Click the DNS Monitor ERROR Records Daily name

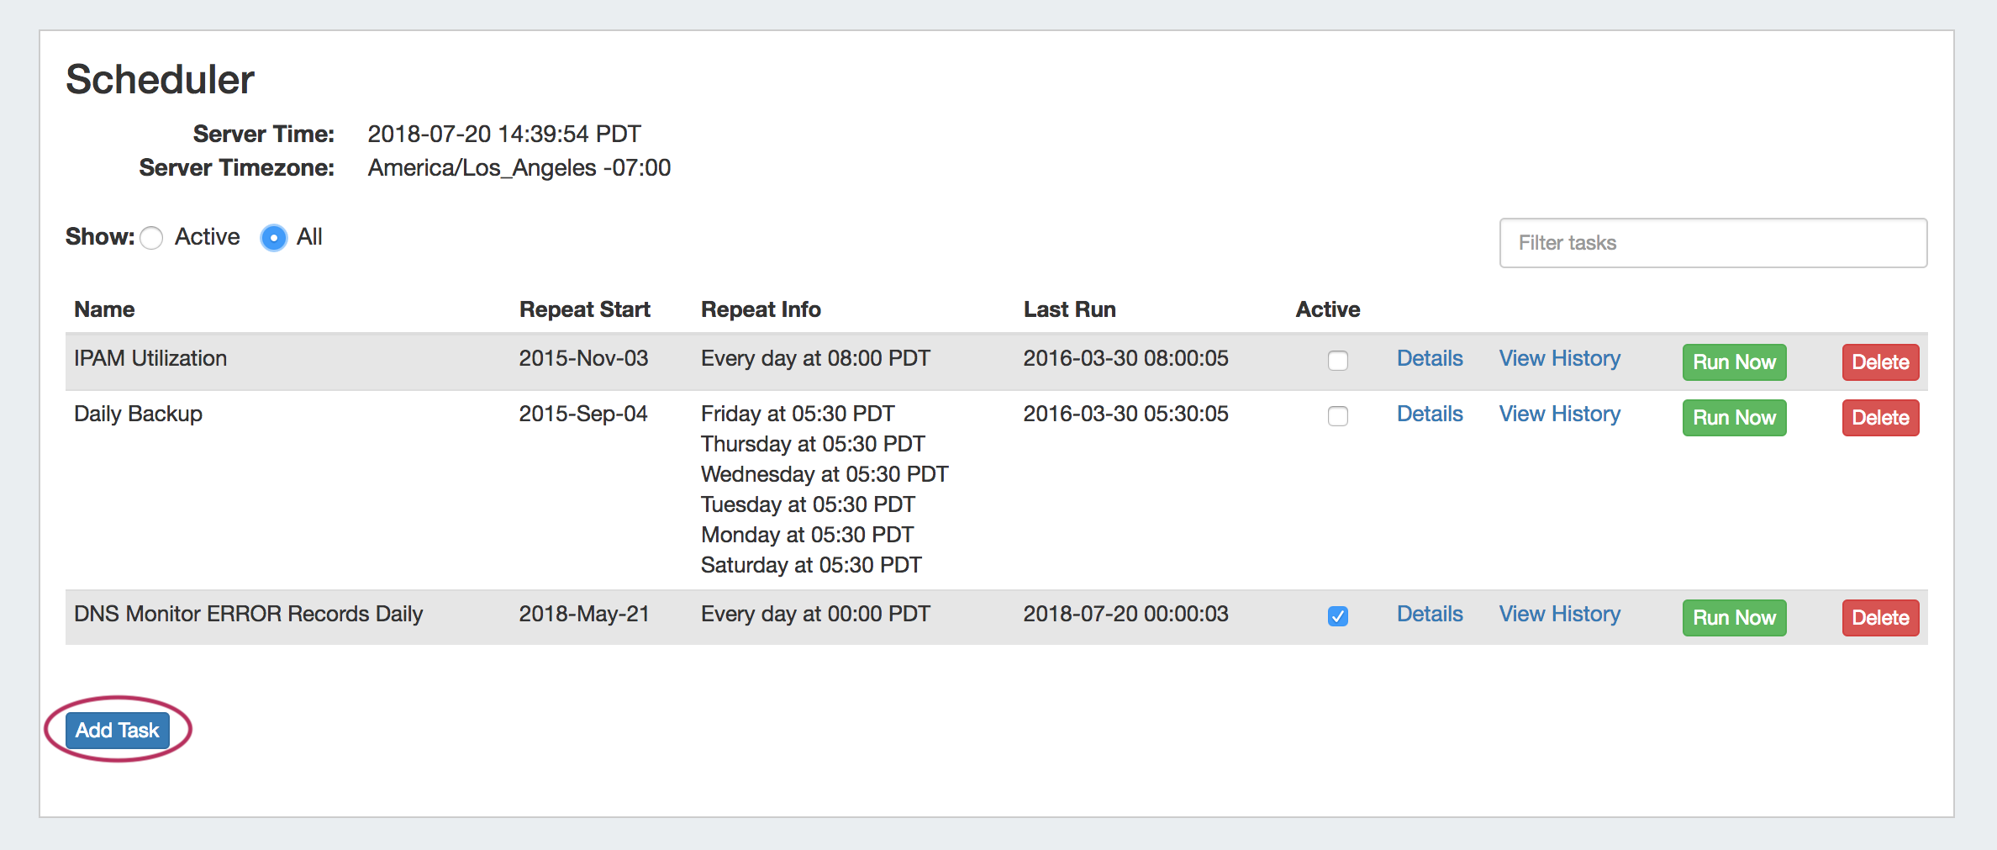248,615
